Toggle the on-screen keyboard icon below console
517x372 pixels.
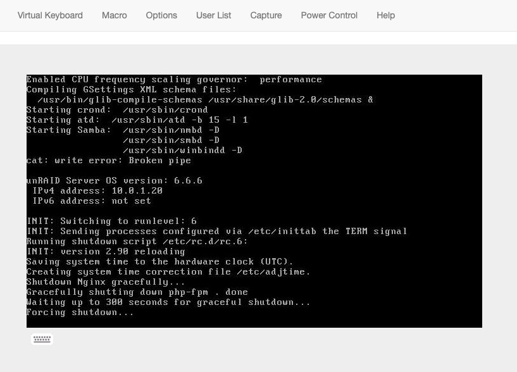point(42,339)
